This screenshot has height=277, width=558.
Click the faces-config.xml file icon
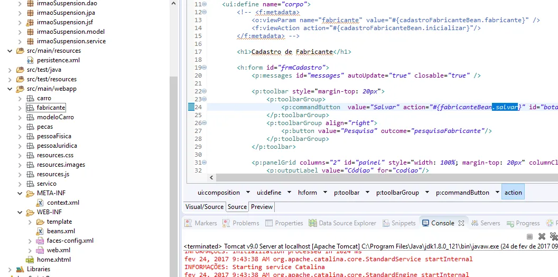point(40,241)
